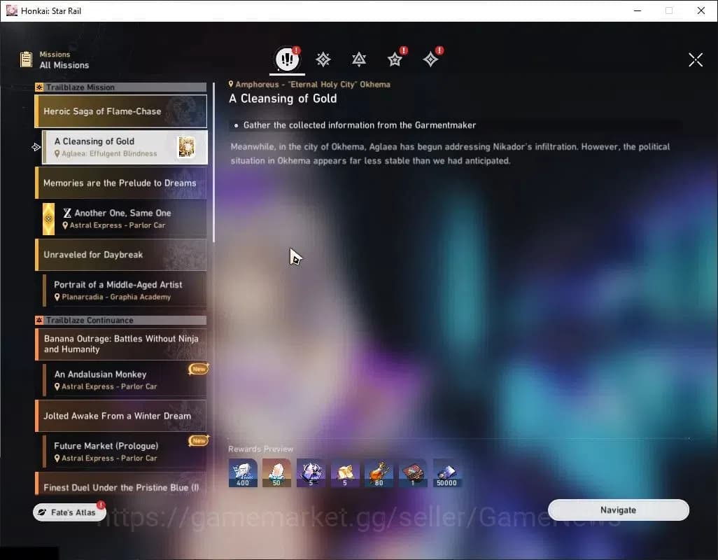Collapse Heroic Saga of Flame-Chase chapter
Viewport: 718px width, 560px height.
click(x=121, y=111)
